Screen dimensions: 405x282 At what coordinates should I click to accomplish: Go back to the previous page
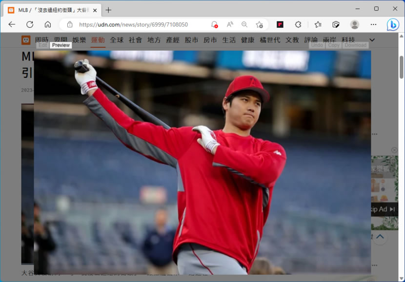tap(12, 24)
